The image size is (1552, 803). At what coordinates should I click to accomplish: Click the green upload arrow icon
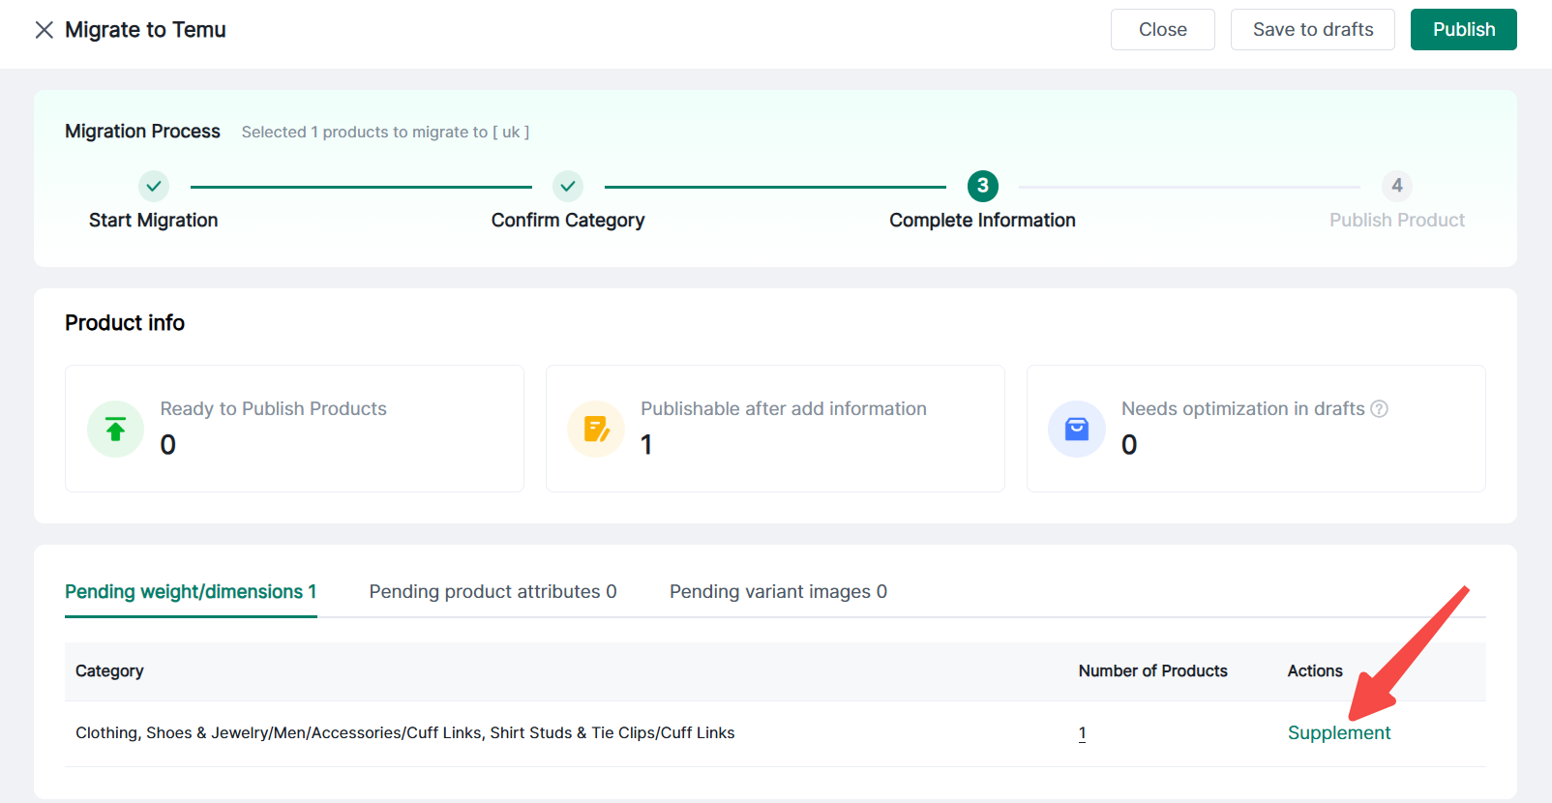click(115, 429)
